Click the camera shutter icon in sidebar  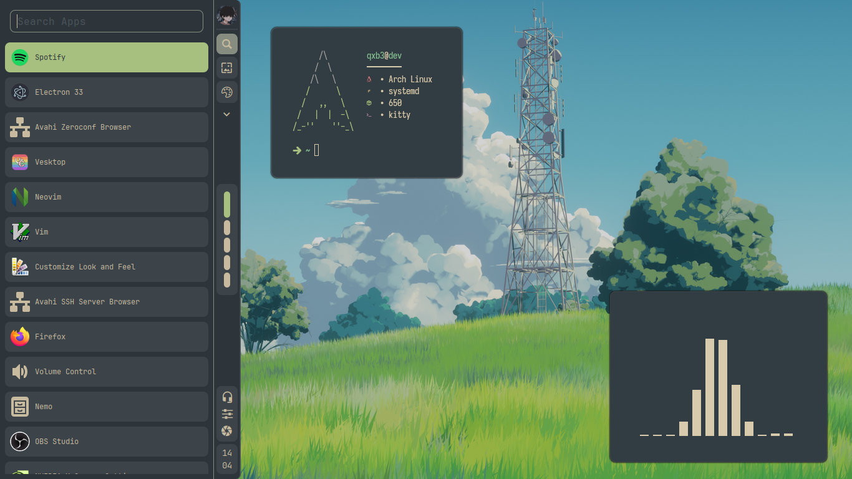point(227,431)
